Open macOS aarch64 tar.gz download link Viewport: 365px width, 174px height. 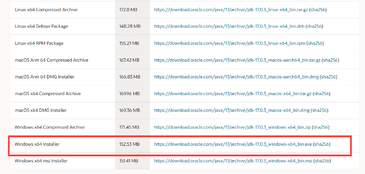tap(238, 60)
